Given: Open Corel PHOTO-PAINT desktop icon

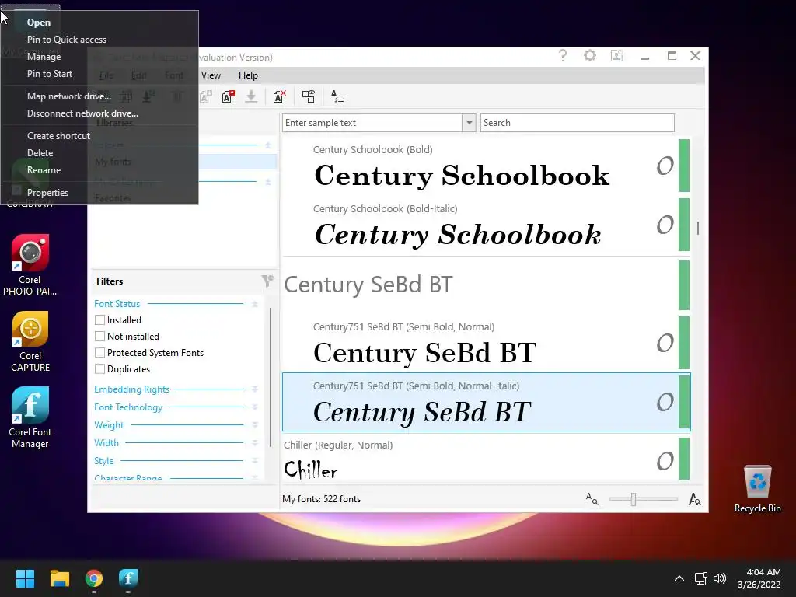Looking at the screenshot, I should (x=30, y=265).
